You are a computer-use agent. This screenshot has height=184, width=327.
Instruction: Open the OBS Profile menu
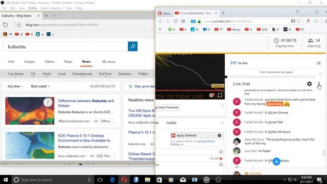(x=33, y=8)
